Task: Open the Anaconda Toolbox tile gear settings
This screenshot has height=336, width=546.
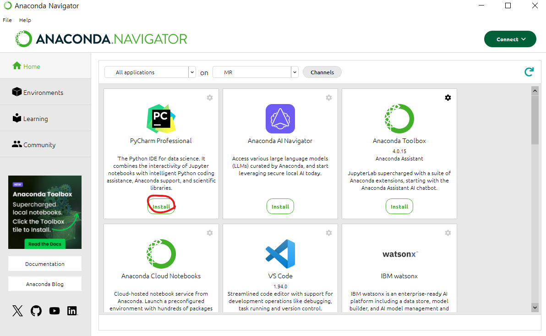Action: pos(448,98)
